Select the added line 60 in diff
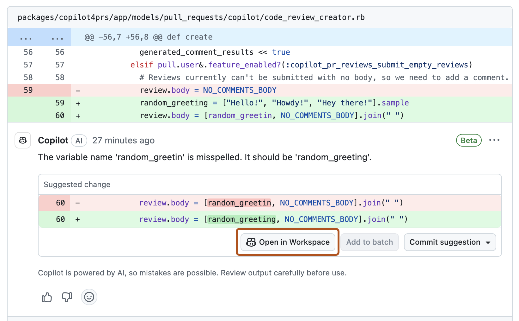Screen dimensions: 519x321 [260, 116]
